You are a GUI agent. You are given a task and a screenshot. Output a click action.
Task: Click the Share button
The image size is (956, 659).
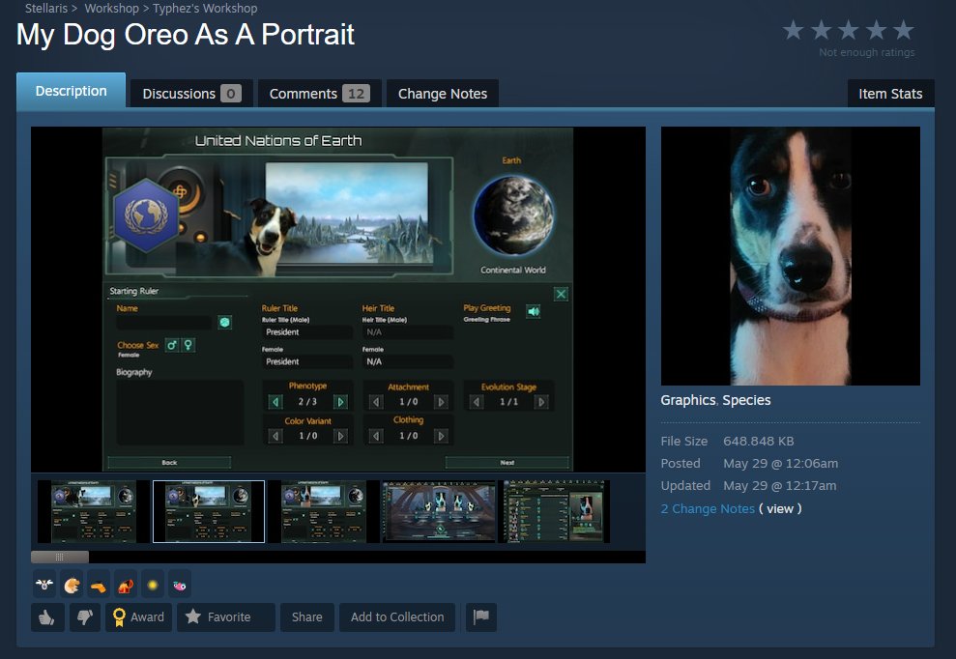coord(306,616)
